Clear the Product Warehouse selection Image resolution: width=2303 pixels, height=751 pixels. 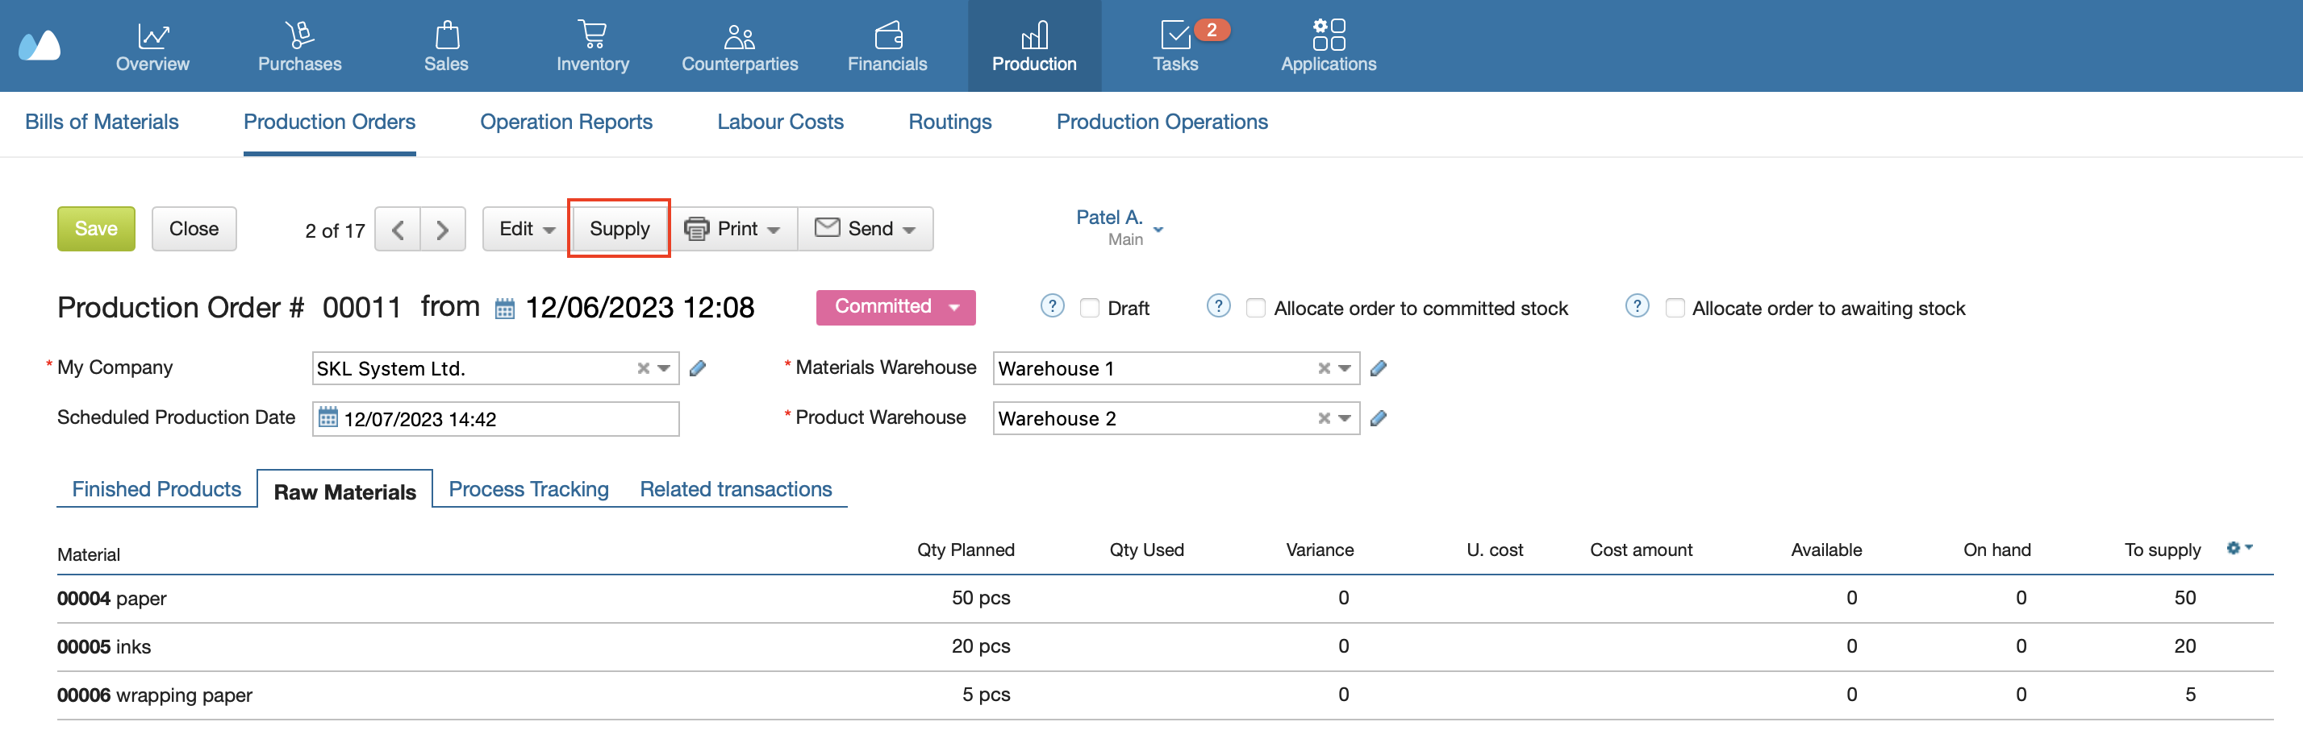[x=1324, y=418]
